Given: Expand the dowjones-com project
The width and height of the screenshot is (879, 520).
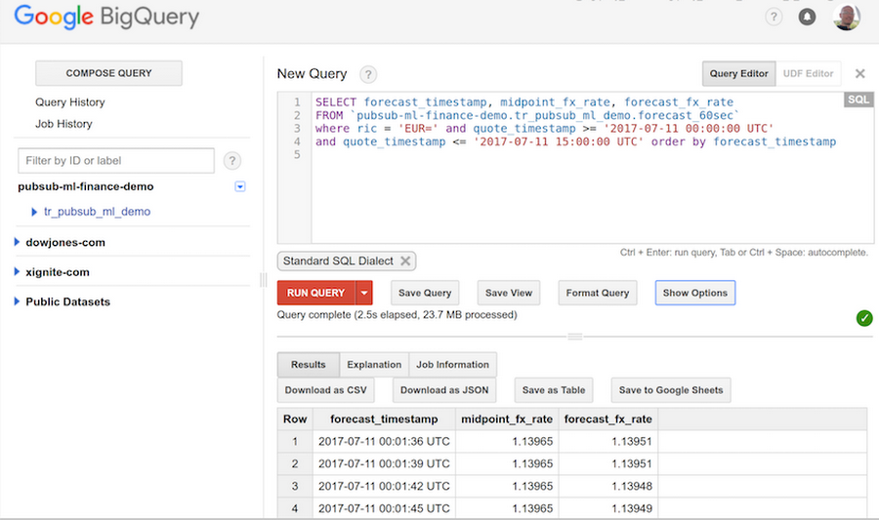Looking at the screenshot, I should 17,242.
